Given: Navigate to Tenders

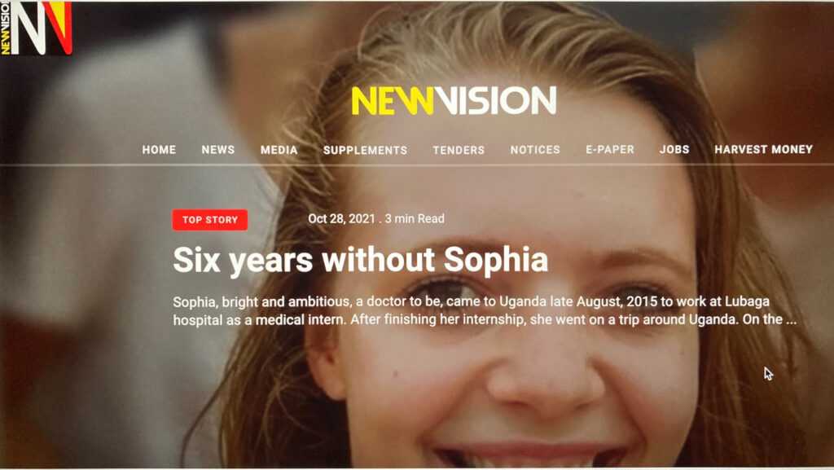Looking at the screenshot, I should (459, 150).
